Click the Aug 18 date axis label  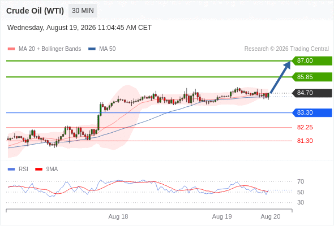coord(118,216)
